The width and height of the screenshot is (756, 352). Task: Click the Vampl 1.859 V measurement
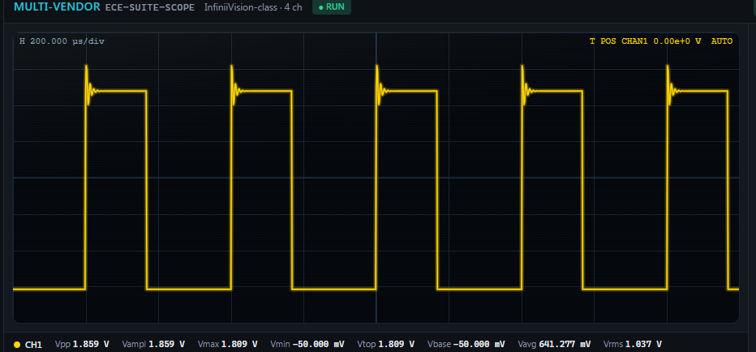pyautogui.click(x=153, y=344)
